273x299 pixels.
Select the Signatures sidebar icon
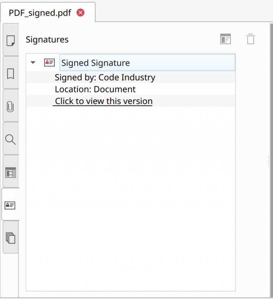[x=10, y=205]
